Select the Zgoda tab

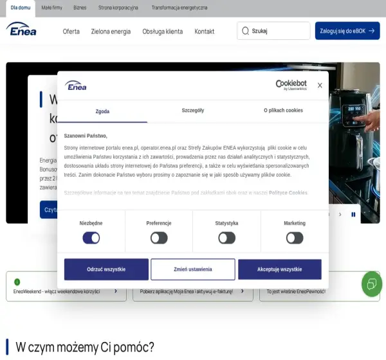pos(102,111)
